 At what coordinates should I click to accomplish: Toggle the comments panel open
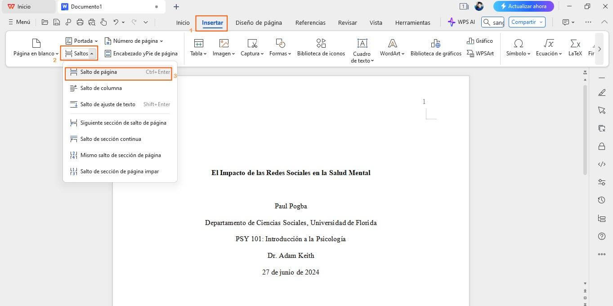click(x=566, y=22)
